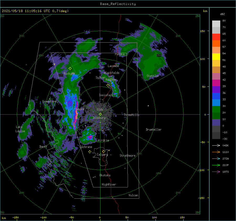236x221 pixels.
Task: Click the Base_Reflectivity title text
Action: (118, 4)
